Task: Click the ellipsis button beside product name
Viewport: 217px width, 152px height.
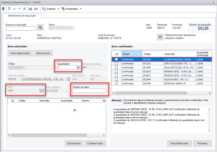Action: click(68, 79)
